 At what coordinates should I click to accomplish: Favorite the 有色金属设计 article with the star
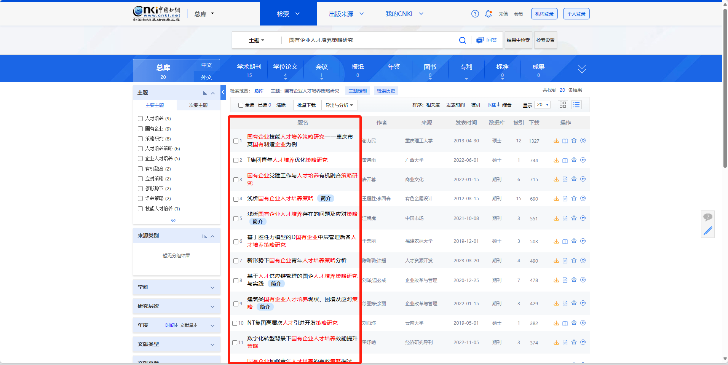point(574,198)
